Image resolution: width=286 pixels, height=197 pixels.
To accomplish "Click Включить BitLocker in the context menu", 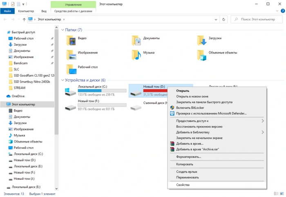I will pyautogui.click(x=190, y=107).
